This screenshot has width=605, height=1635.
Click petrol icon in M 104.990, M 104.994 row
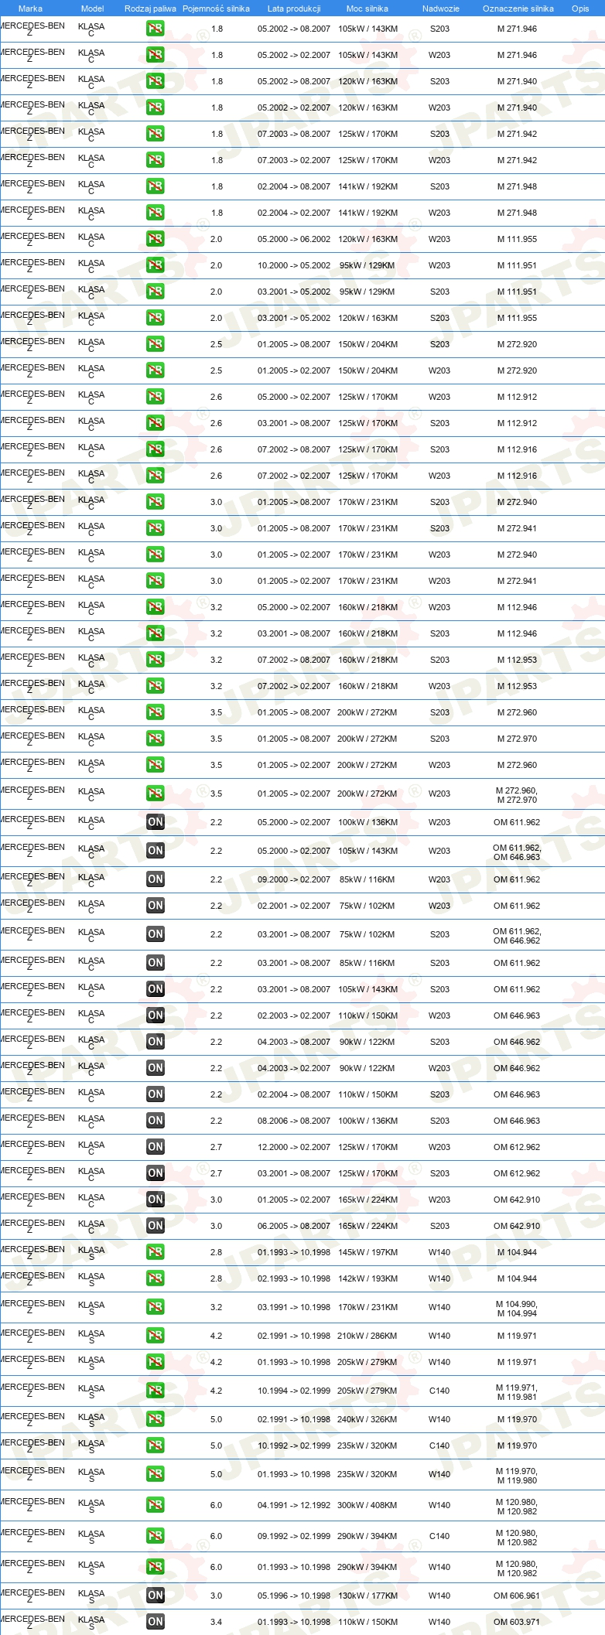[x=155, y=1307]
